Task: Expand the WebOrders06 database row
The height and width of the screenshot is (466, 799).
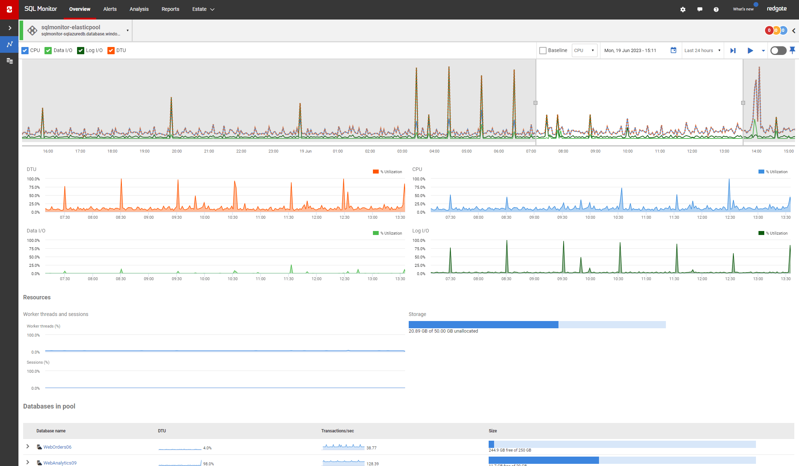Action: [27, 446]
